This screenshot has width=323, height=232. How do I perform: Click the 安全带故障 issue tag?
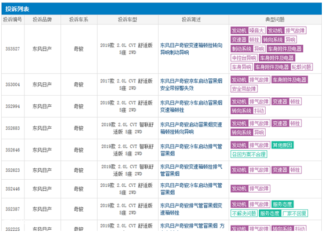[244, 89]
